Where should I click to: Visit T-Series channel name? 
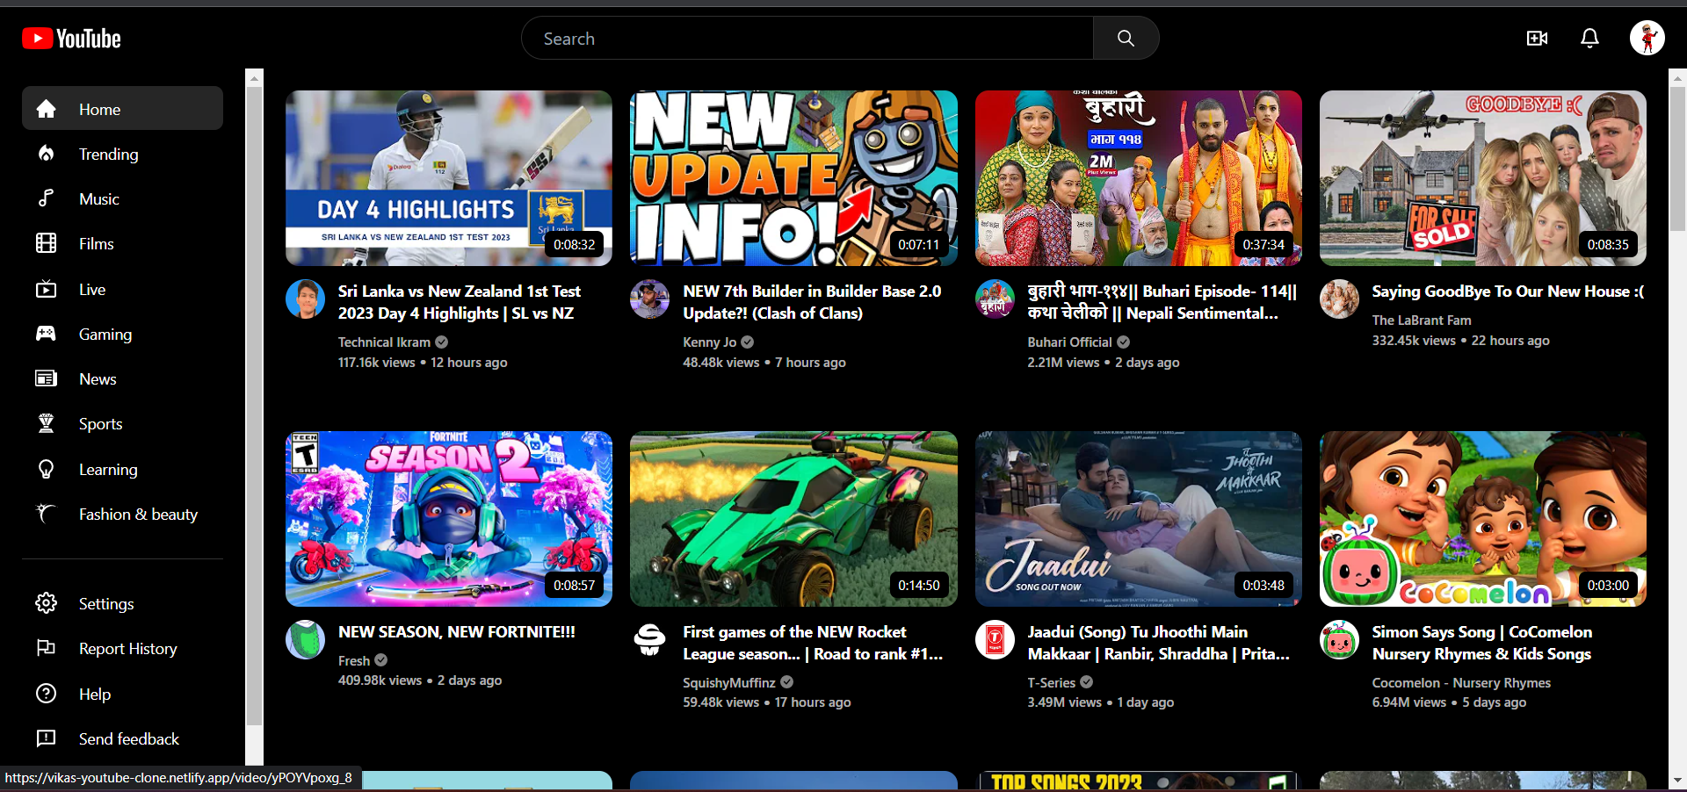tap(1051, 683)
